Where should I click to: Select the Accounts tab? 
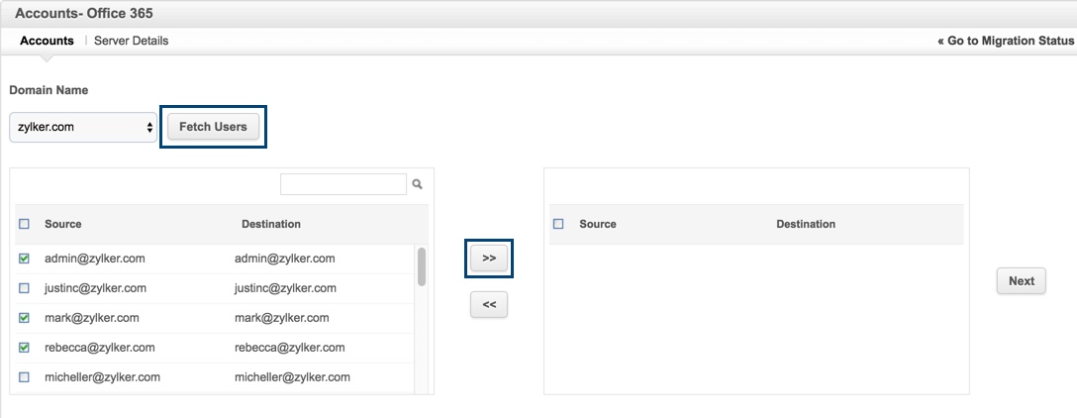(x=47, y=41)
